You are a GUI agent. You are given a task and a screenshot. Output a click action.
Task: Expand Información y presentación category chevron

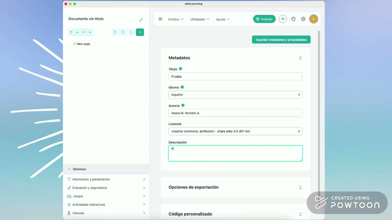pyautogui.click(x=144, y=179)
